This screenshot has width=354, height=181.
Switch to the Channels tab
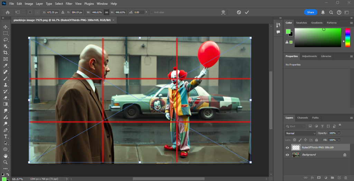point(302,118)
